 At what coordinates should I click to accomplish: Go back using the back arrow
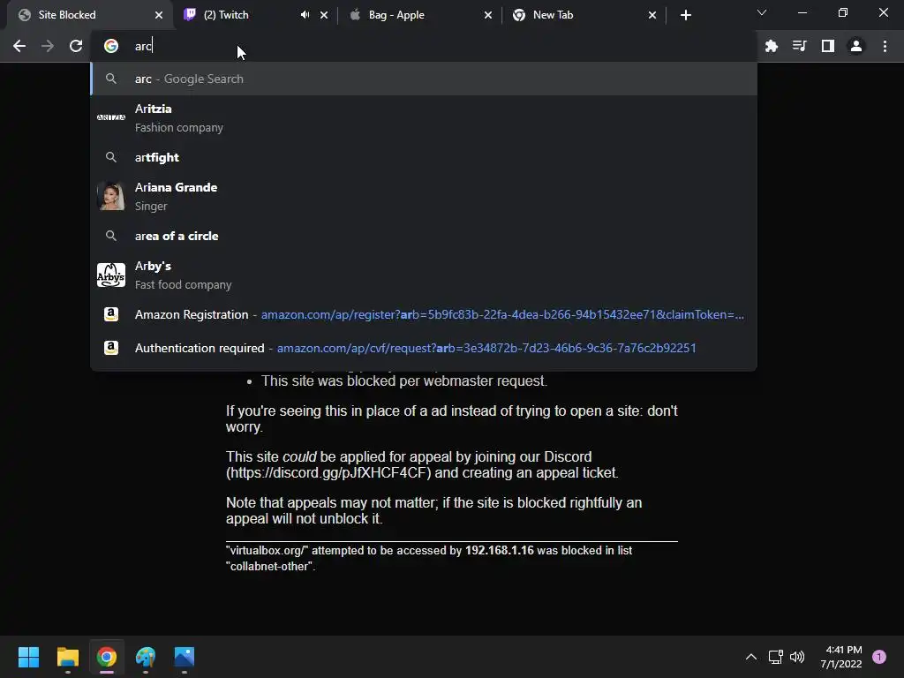coord(19,46)
